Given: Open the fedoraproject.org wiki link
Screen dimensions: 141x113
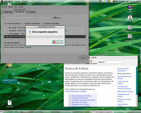Looking at the screenshot, I should tap(76, 91).
